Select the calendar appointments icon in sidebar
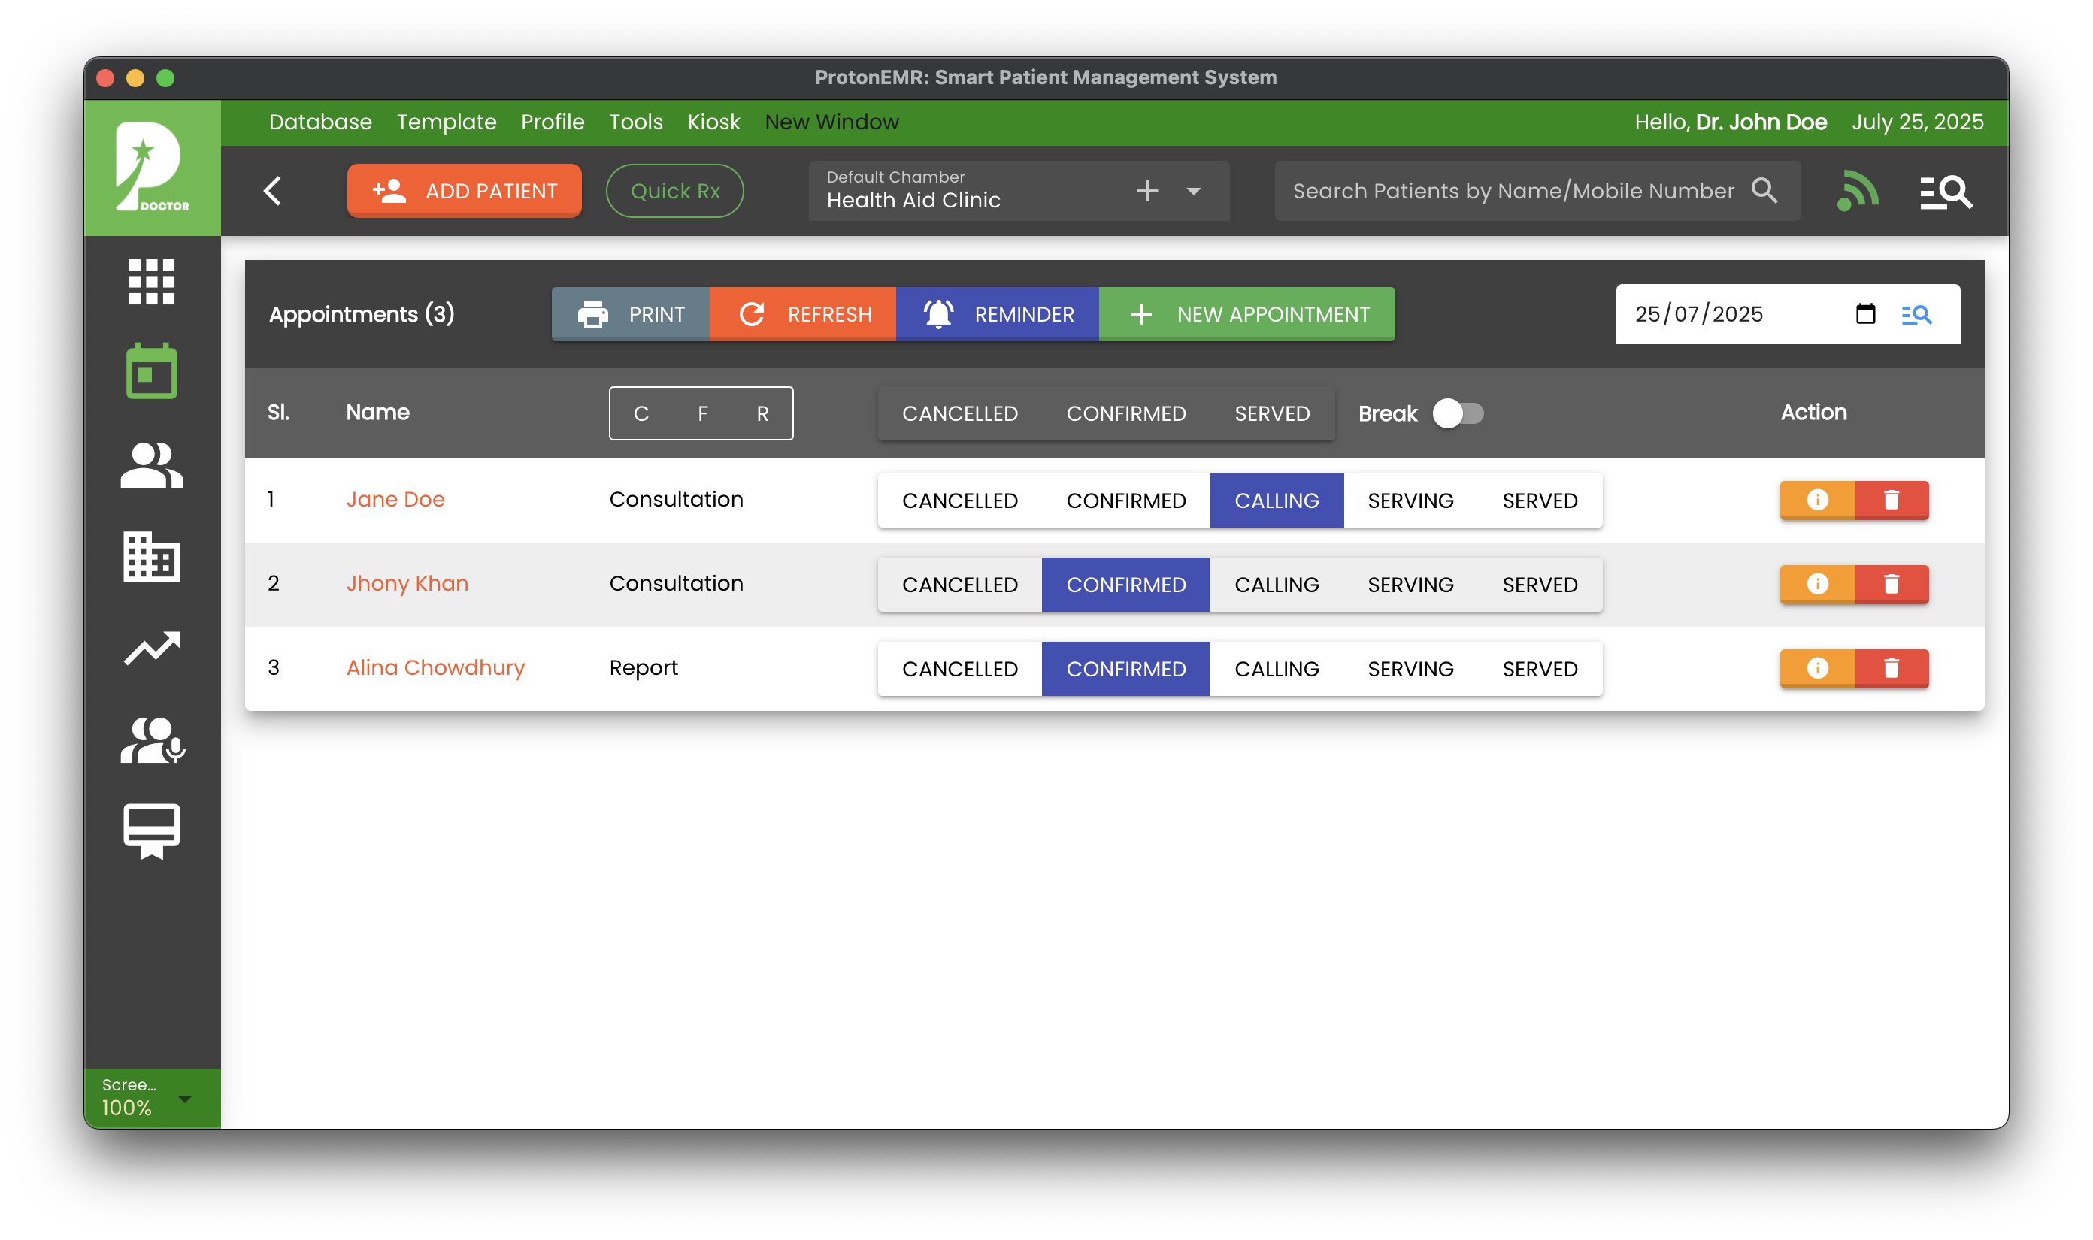The image size is (2093, 1240). (x=151, y=371)
